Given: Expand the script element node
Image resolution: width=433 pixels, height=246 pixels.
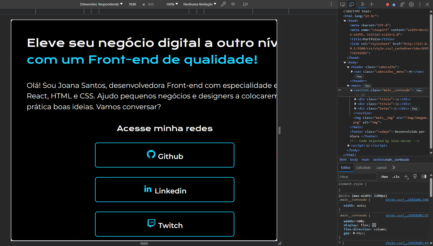Looking at the screenshot, I should click(349, 146).
